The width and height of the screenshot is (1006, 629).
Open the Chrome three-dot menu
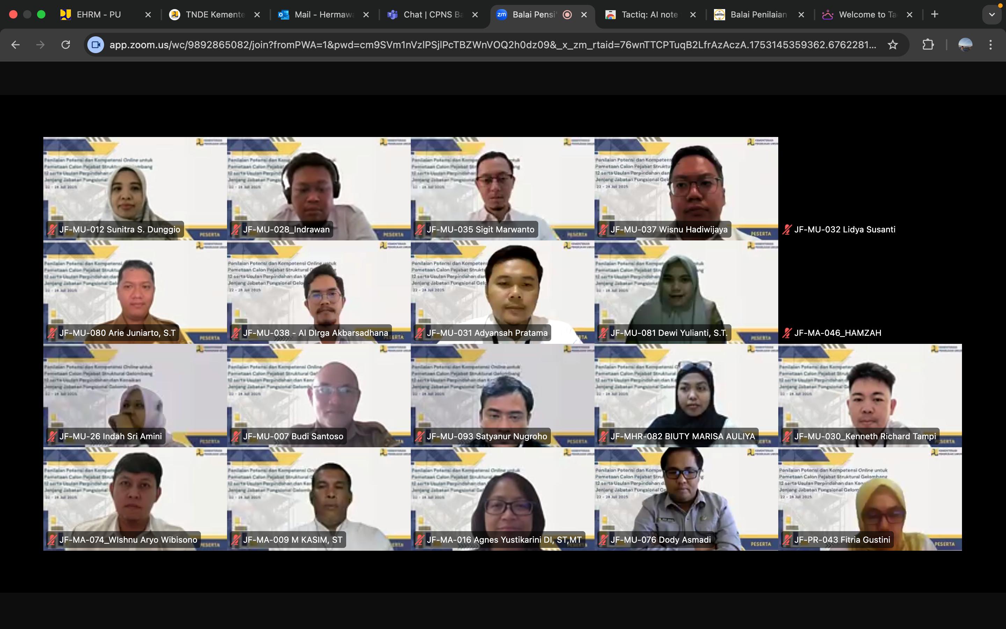click(991, 44)
